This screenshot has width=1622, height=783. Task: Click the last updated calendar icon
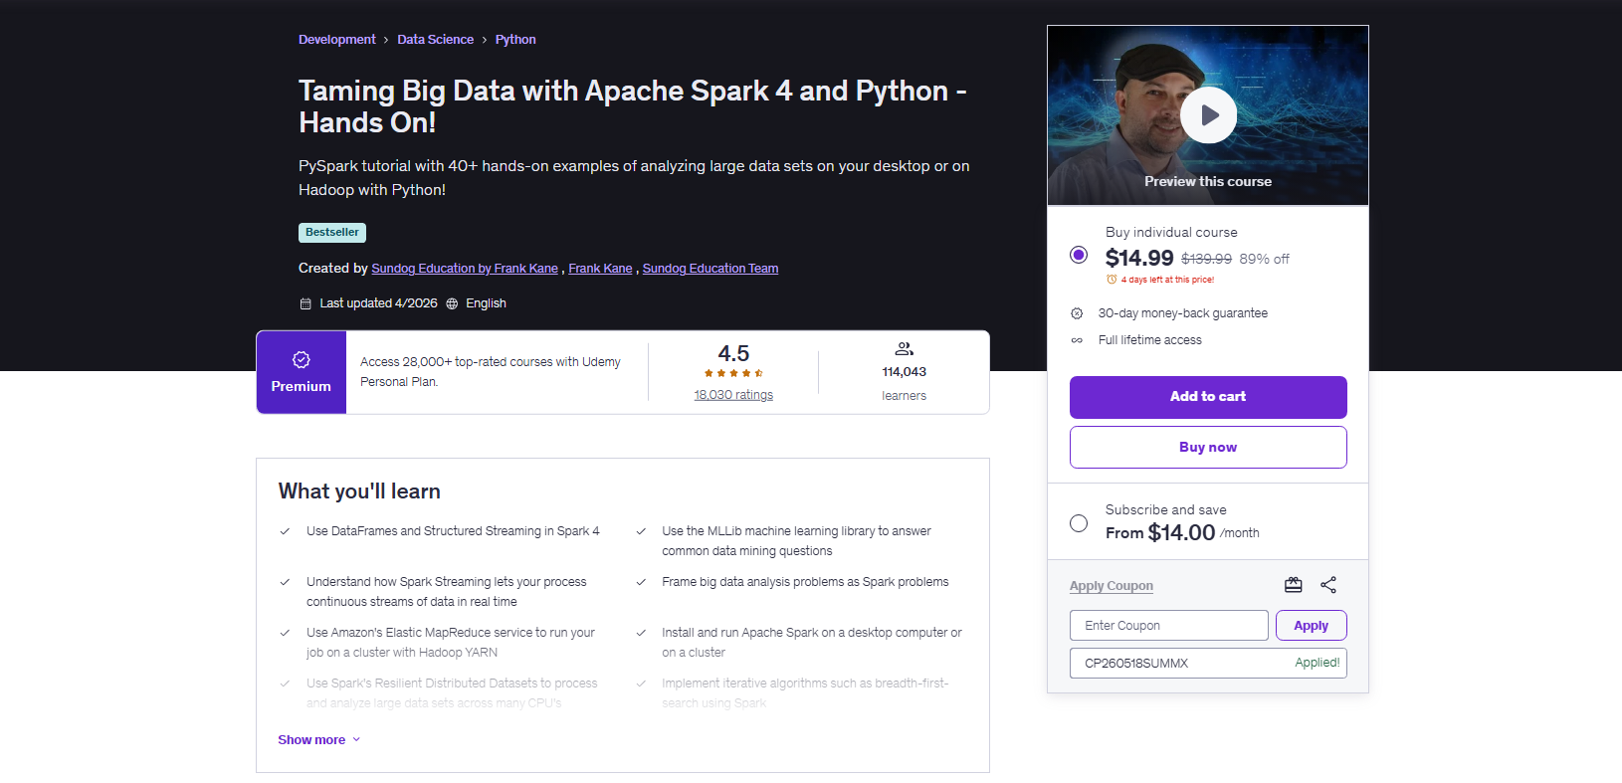click(305, 303)
